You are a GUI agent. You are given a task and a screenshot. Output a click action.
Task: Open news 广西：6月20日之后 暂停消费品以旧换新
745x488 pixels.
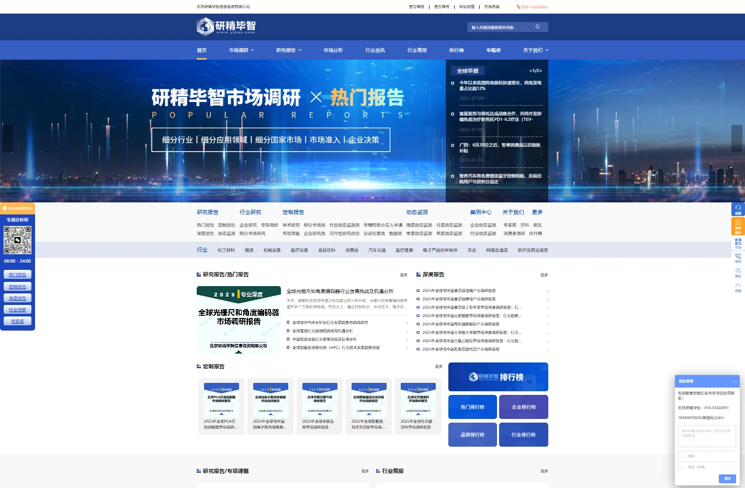pyautogui.click(x=500, y=147)
